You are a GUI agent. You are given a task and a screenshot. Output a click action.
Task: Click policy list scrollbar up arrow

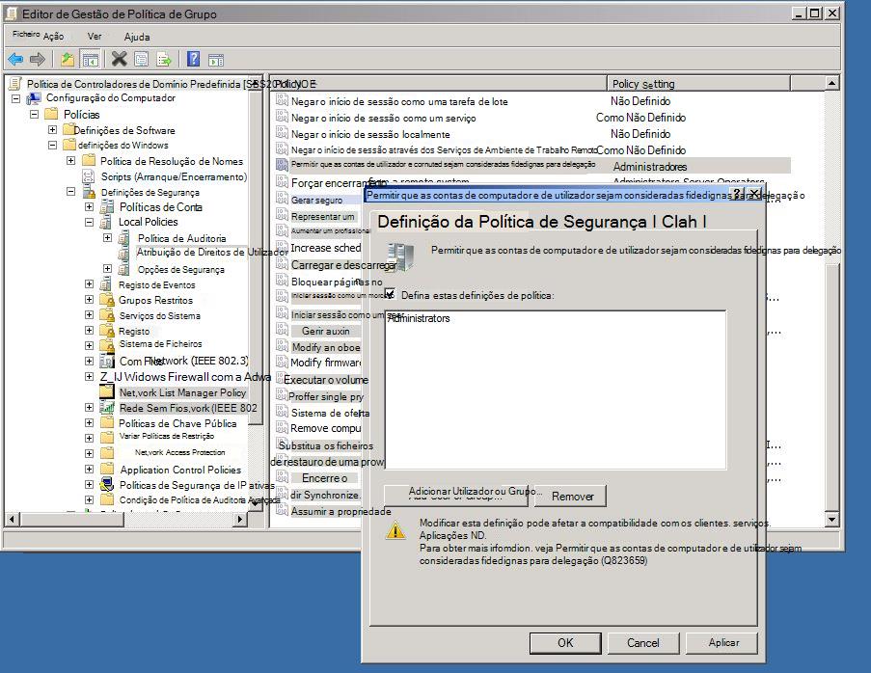click(x=831, y=83)
